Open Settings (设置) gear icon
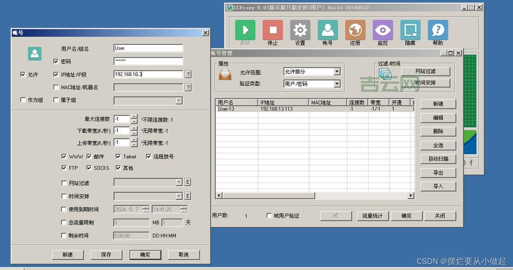This screenshot has width=513, height=270. click(300, 30)
